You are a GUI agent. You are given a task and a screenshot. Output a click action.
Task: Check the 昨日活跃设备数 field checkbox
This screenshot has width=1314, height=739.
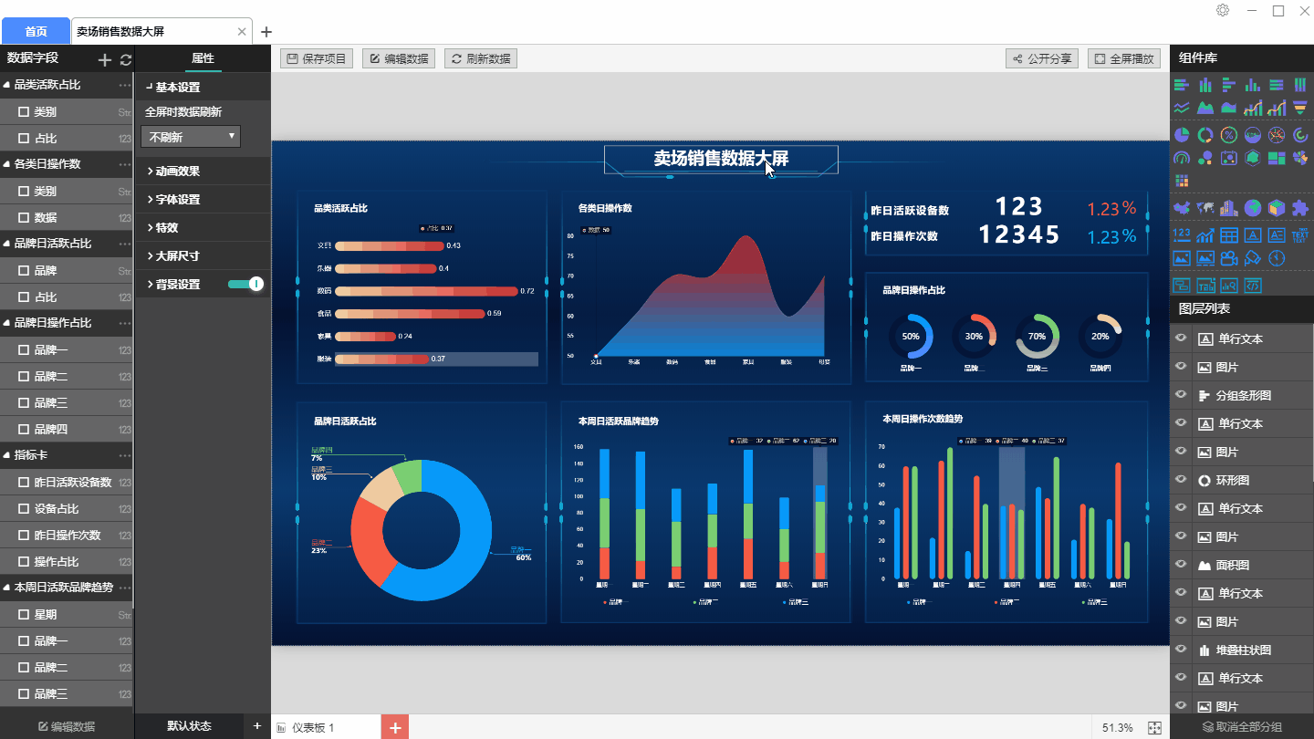pos(24,482)
